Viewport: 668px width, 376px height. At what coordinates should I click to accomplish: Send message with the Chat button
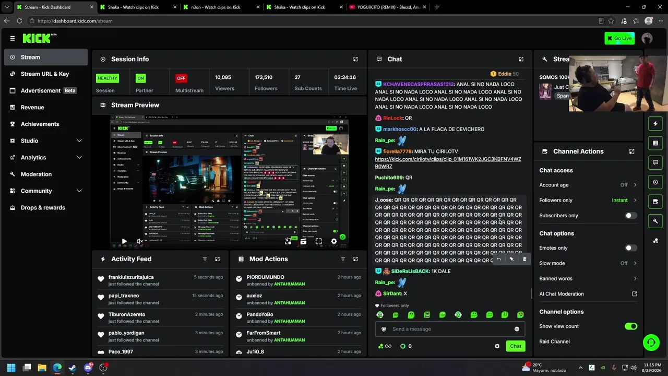pos(516,346)
